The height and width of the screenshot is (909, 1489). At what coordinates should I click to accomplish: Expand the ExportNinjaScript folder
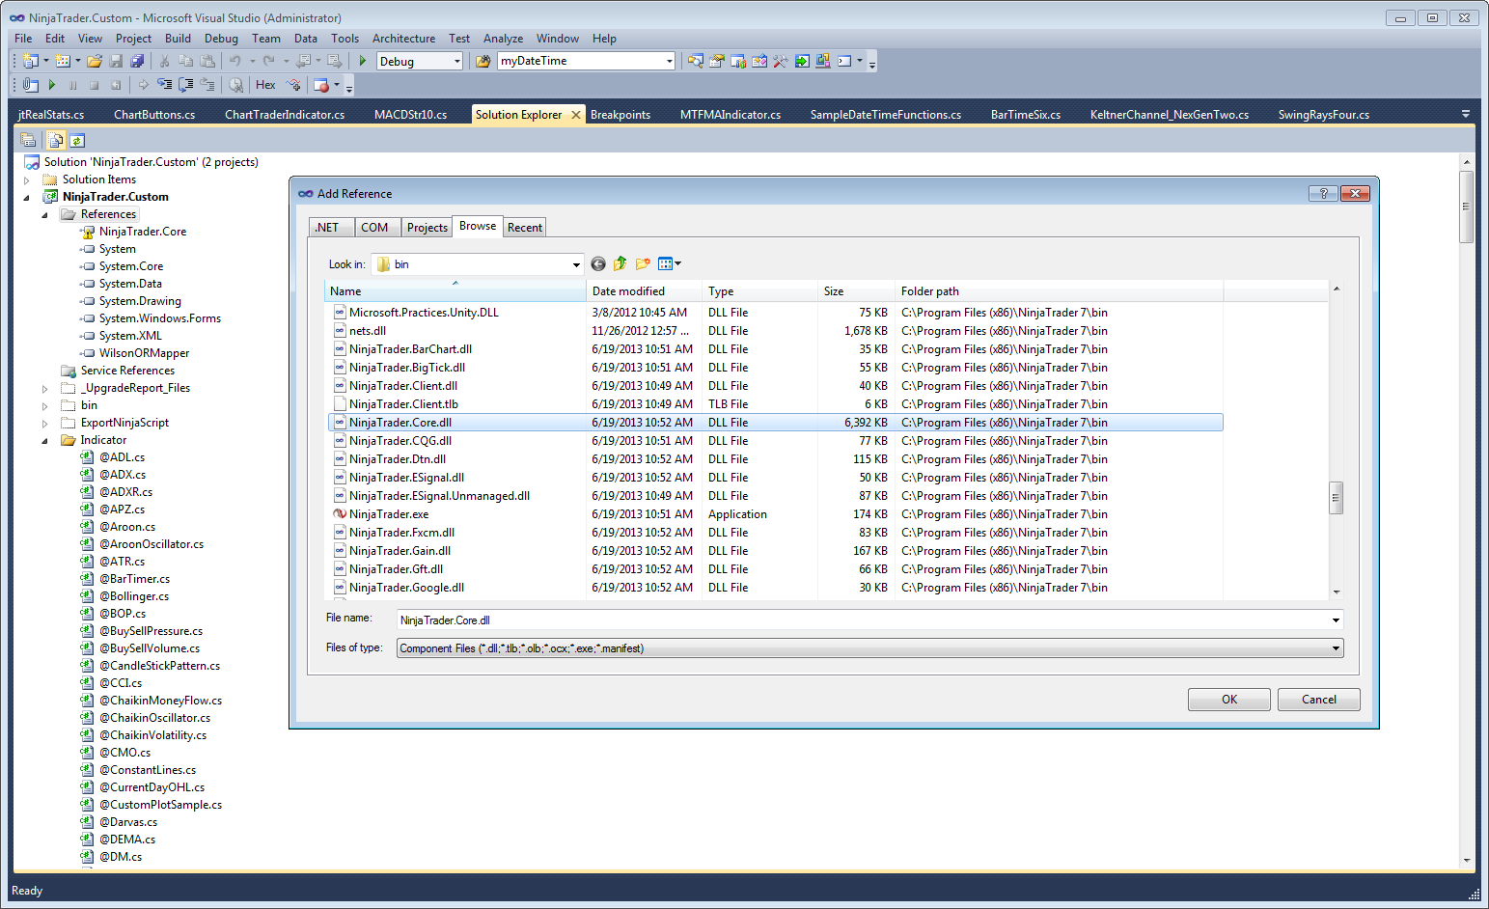coord(45,423)
